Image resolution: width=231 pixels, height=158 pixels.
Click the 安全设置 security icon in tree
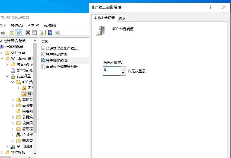[13, 76]
